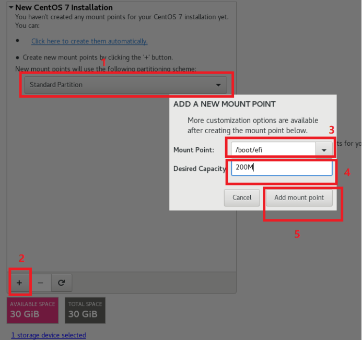The image size is (362, 340).
Task: Click the minus remove mount point button
Action: pyautogui.click(x=40, y=283)
